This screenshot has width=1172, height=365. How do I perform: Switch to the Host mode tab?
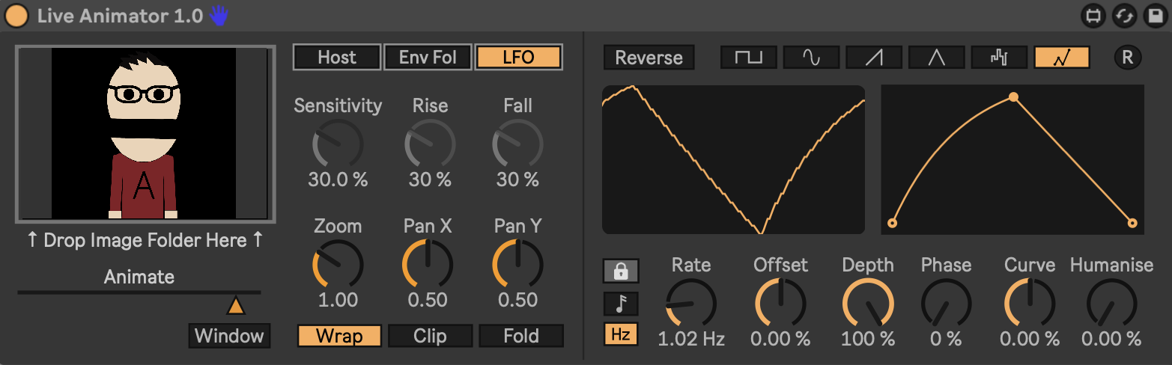coord(336,58)
